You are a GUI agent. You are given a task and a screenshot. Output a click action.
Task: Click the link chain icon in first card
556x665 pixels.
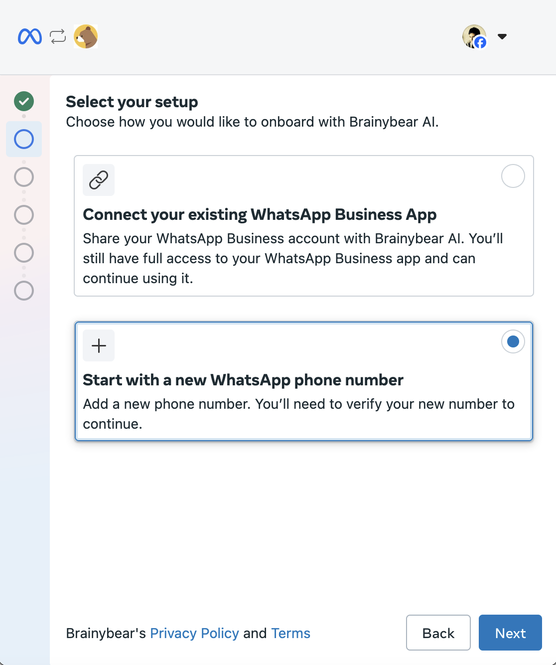coord(99,180)
